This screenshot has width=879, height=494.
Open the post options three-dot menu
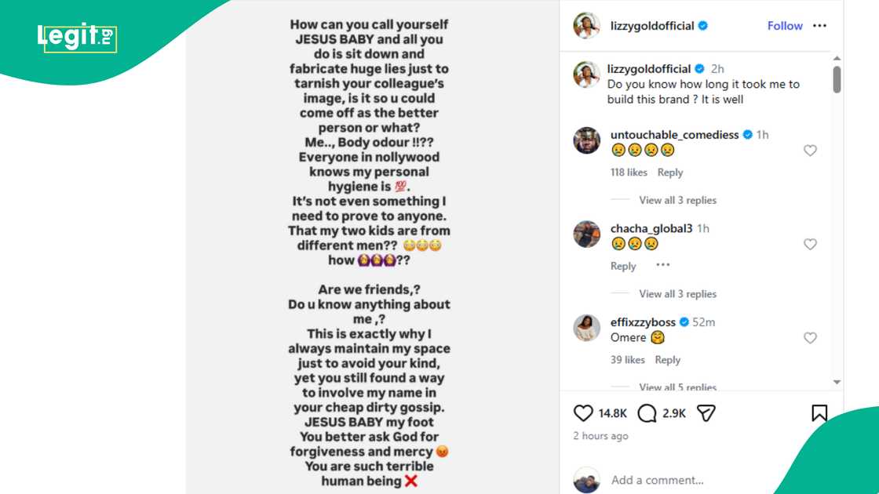pyautogui.click(x=819, y=25)
